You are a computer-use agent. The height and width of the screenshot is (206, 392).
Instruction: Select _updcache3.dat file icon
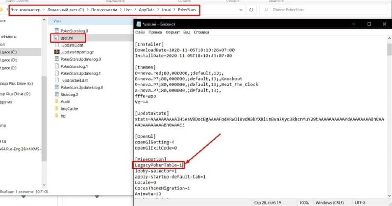click(x=57, y=80)
